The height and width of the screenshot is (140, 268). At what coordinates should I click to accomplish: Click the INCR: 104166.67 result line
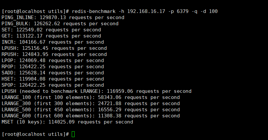pyautogui.click(x=53, y=42)
